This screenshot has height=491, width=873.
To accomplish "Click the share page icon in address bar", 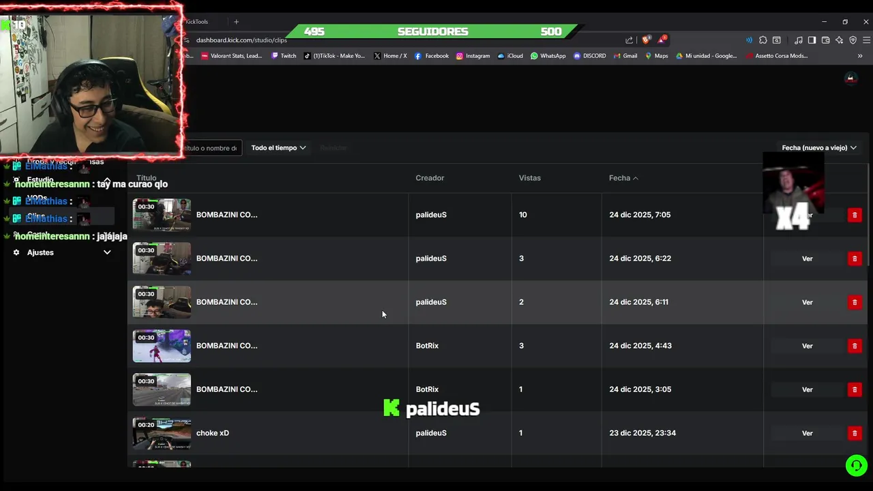I will pos(629,40).
